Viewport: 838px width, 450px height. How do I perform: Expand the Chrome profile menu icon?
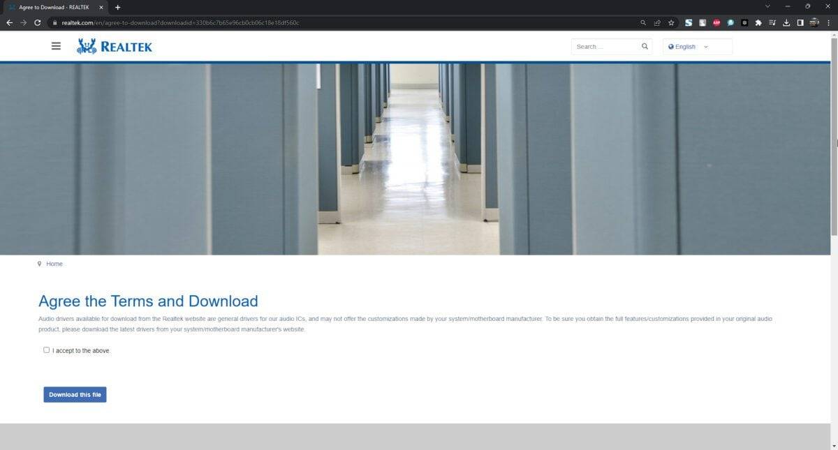(x=814, y=22)
